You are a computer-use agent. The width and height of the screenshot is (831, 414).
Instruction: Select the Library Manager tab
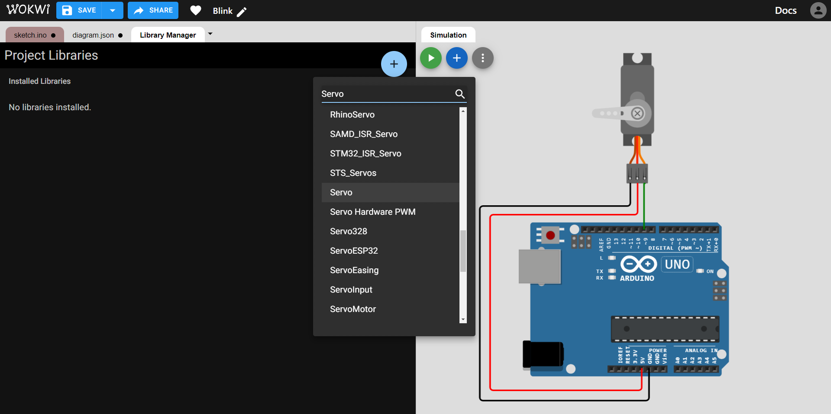click(x=168, y=35)
